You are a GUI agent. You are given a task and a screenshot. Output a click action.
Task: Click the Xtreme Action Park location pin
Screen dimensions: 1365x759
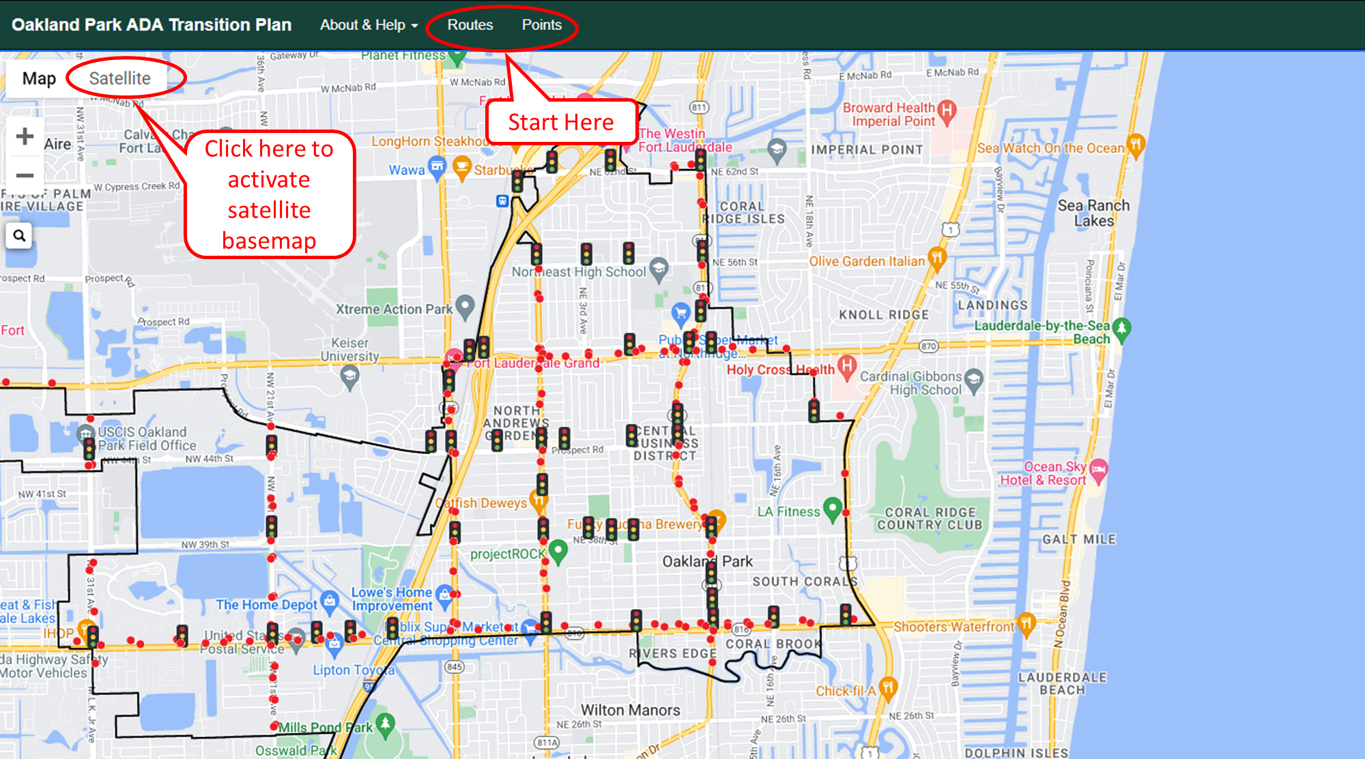click(x=465, y=306)
